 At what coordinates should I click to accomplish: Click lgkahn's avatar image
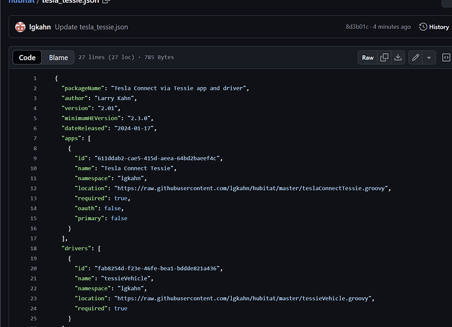point(21,27)
